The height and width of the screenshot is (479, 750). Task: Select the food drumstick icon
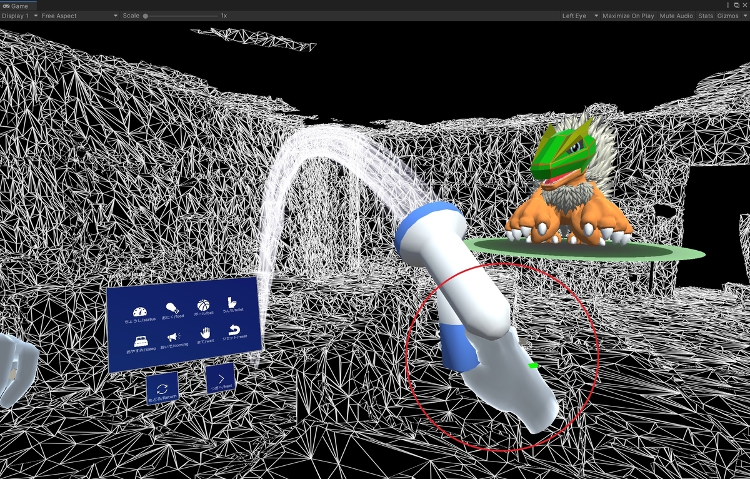(172, 308)
